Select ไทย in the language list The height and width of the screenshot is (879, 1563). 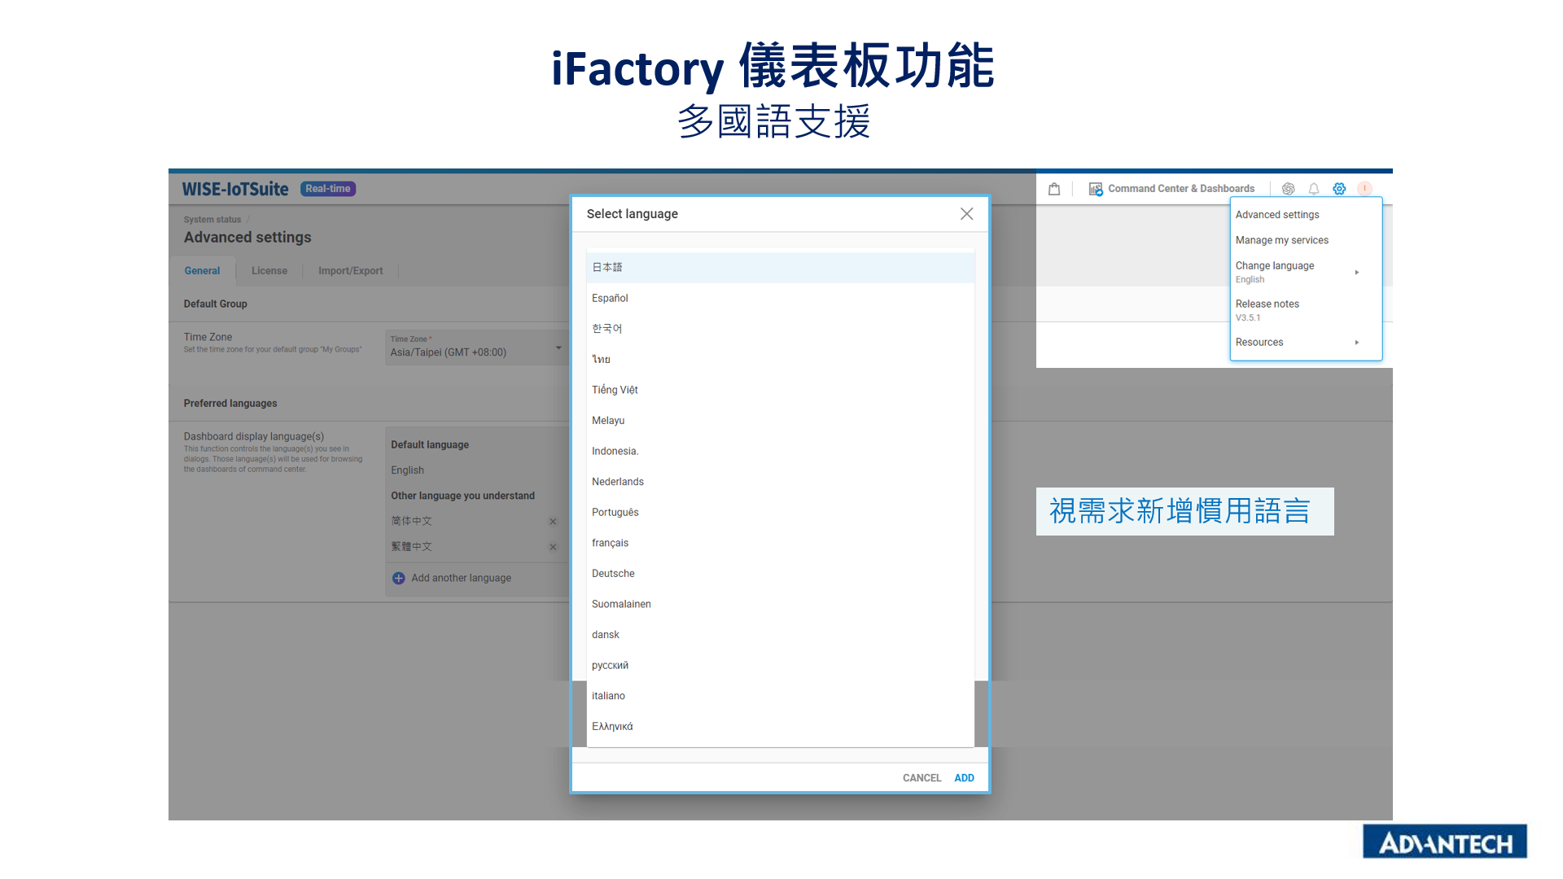(780, 360)
